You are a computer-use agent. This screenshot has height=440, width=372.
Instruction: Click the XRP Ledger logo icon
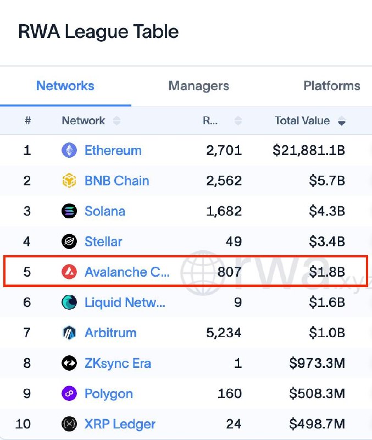[69, 424]
